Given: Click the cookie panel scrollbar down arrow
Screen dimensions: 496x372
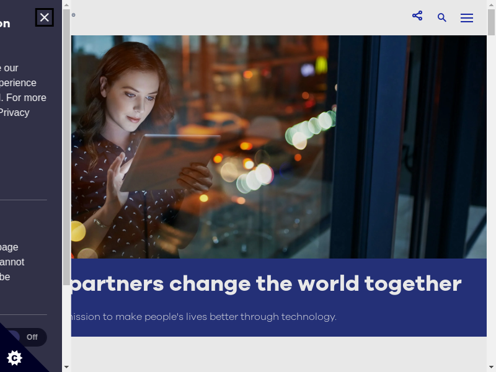Looking at the screenshot, I should 66,367.
